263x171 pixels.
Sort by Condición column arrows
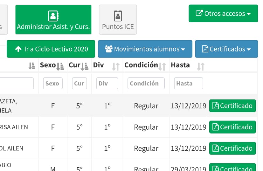pyautogui.click(x=162, y=66)
